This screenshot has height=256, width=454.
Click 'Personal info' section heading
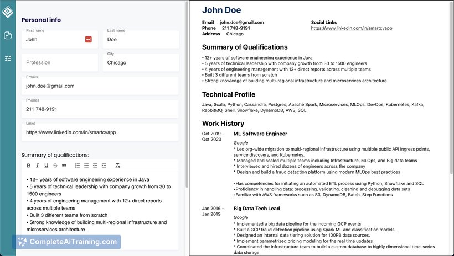[x=41, y=20]
